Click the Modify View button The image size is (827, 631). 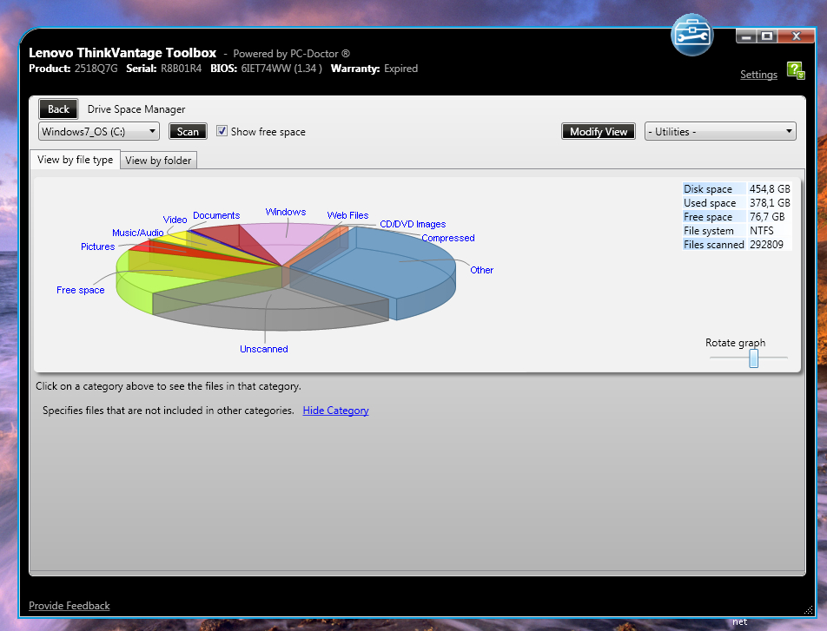598,131
